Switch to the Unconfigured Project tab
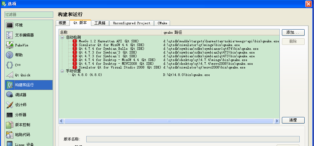 pos(131,23)
